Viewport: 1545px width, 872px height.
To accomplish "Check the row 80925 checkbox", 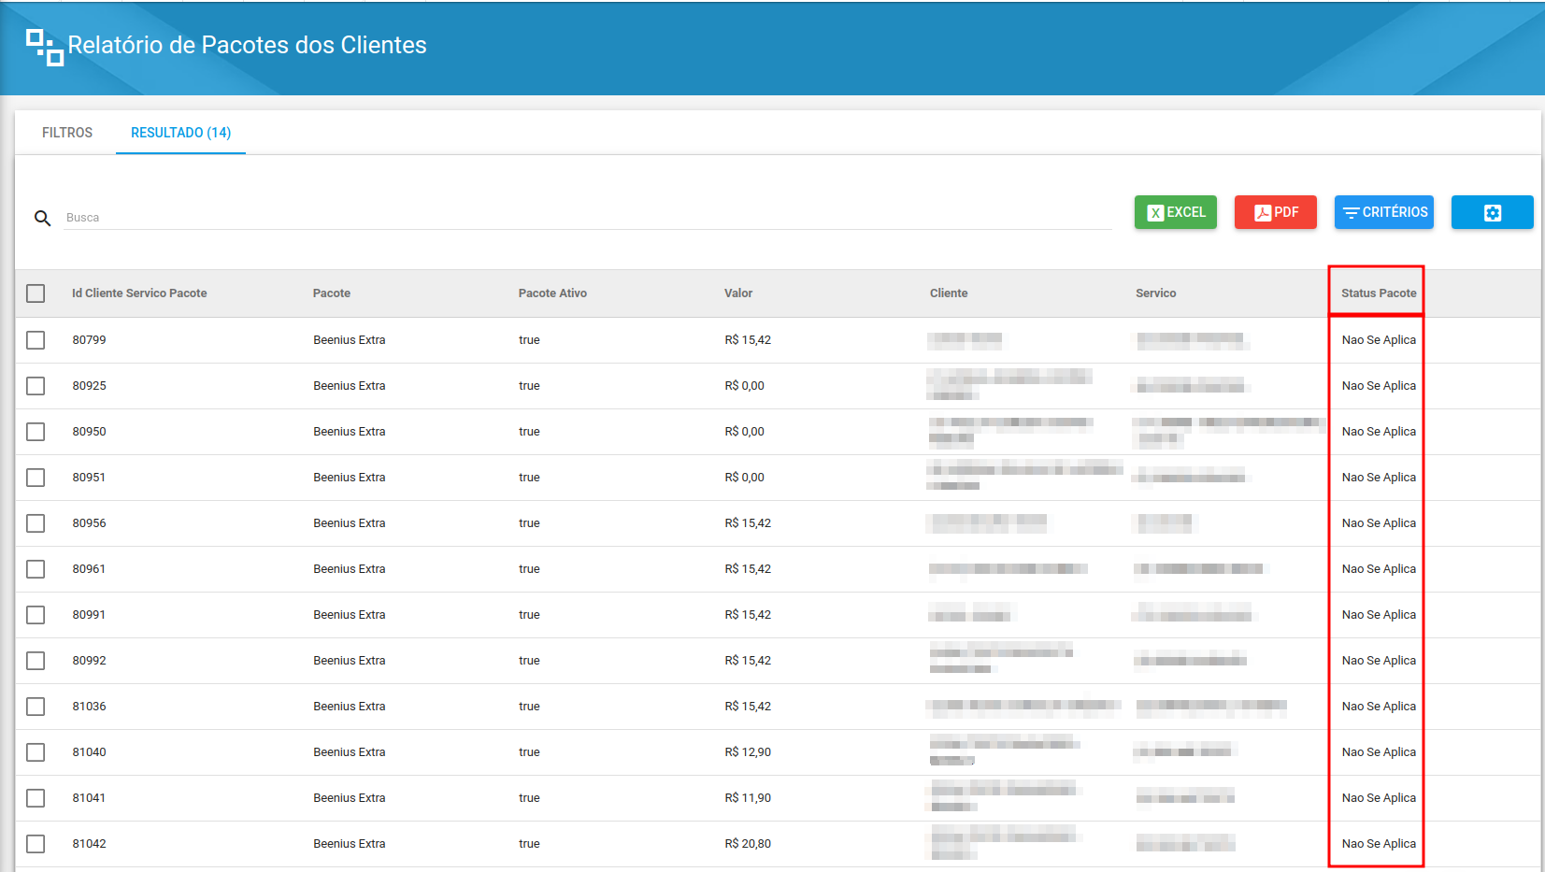I will 36,386.
